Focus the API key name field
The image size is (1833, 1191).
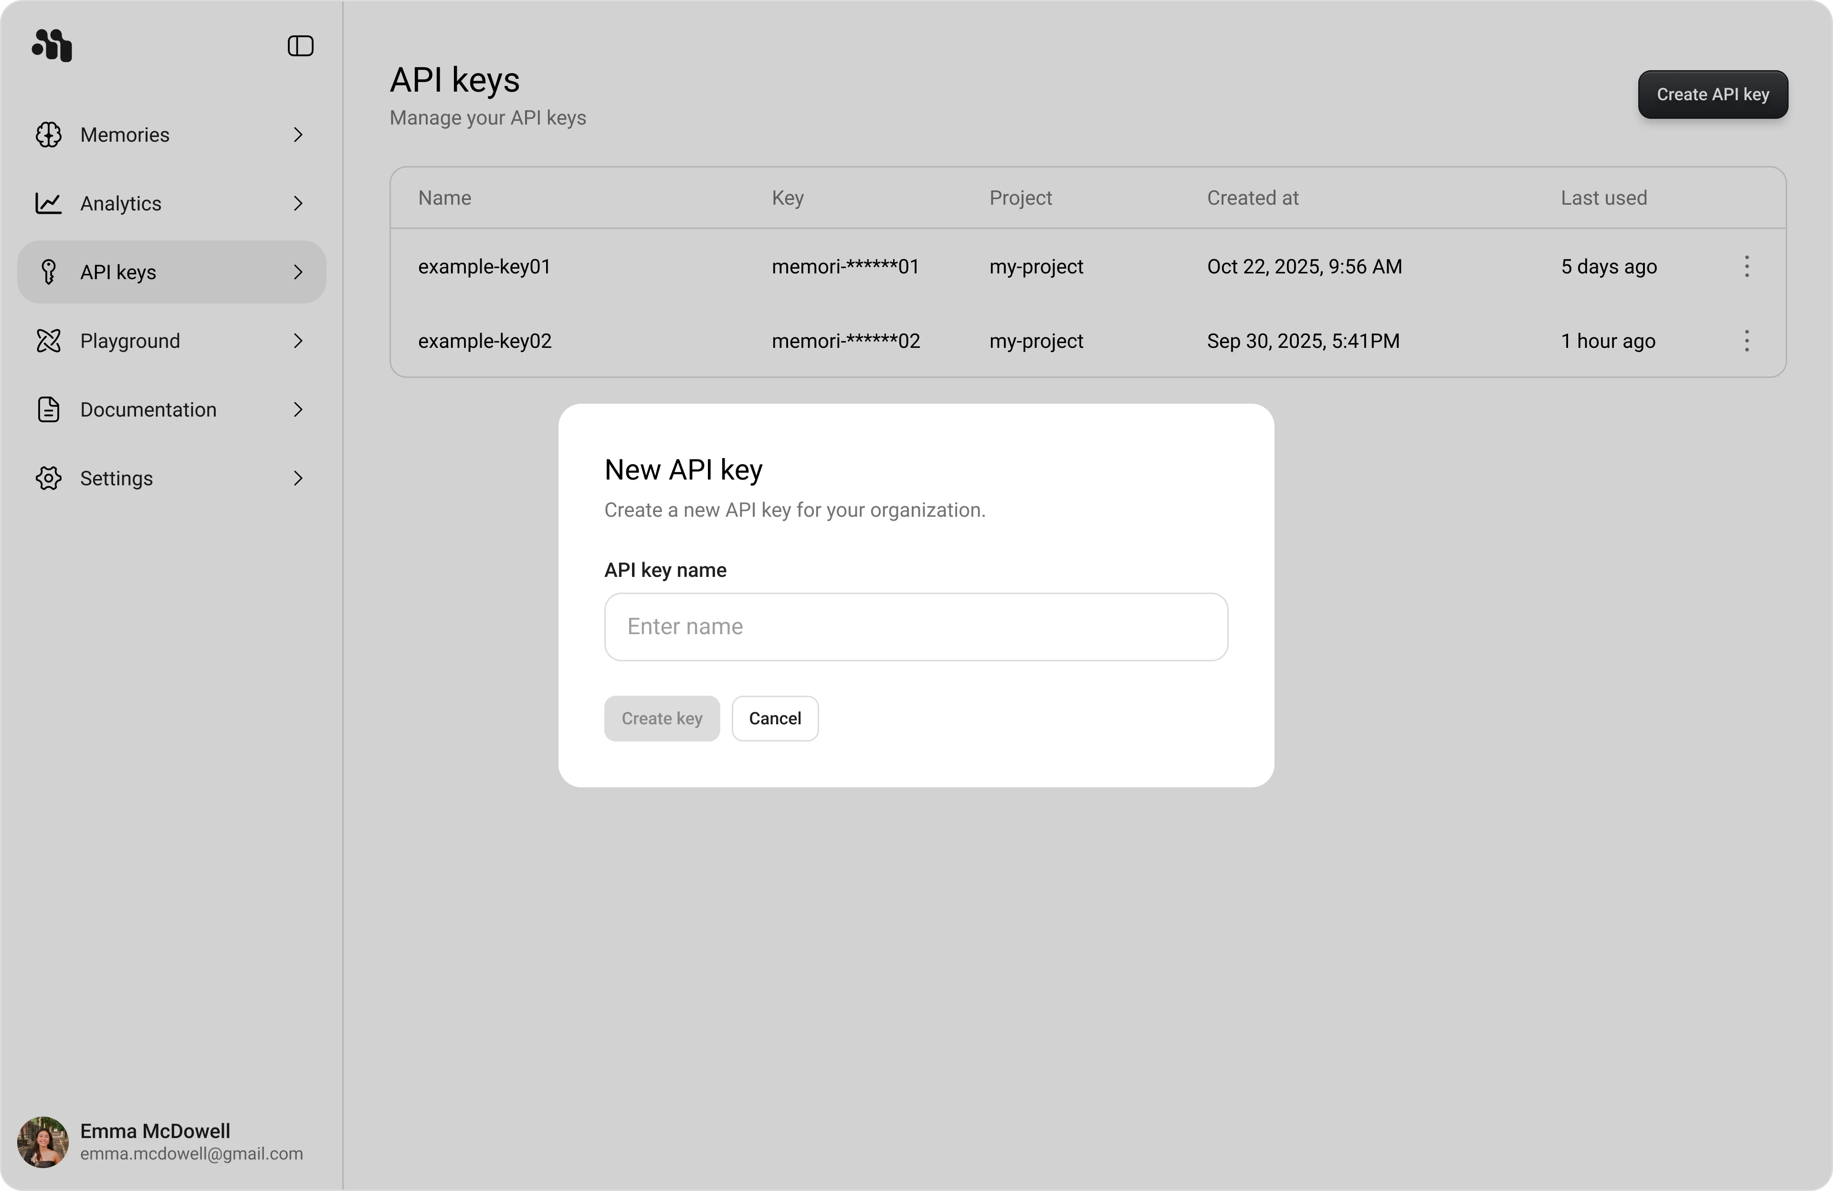(x=916, y=627)
